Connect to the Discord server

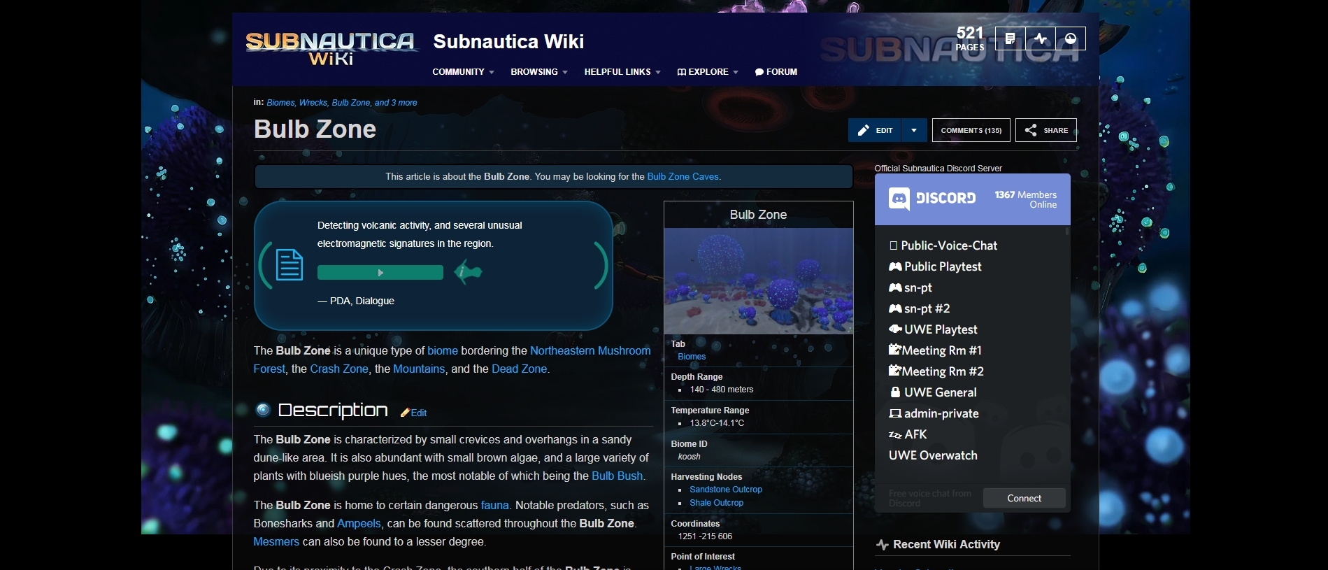1024,498
